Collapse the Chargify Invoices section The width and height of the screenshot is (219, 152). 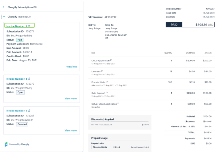click(4, 17)
